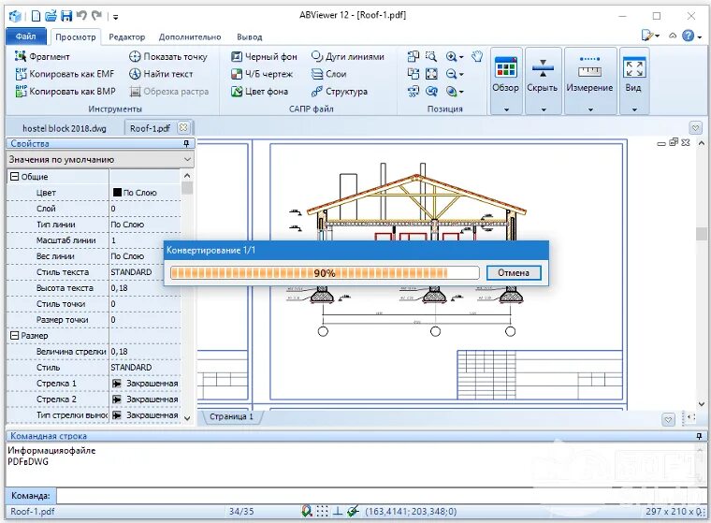The height and width of the screenshot is (523, 711).
Task: Click the first icon in Позиция group
Action: tap(414, 56)
